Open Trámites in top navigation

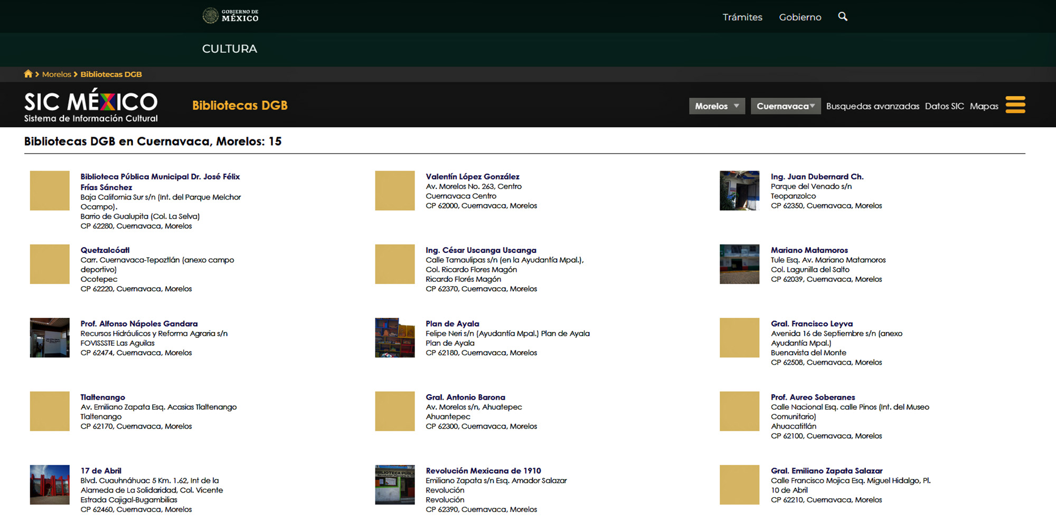click(x=742, y=17)
